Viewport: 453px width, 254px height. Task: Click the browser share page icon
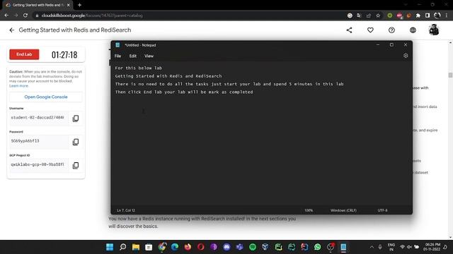coord(368,16)
